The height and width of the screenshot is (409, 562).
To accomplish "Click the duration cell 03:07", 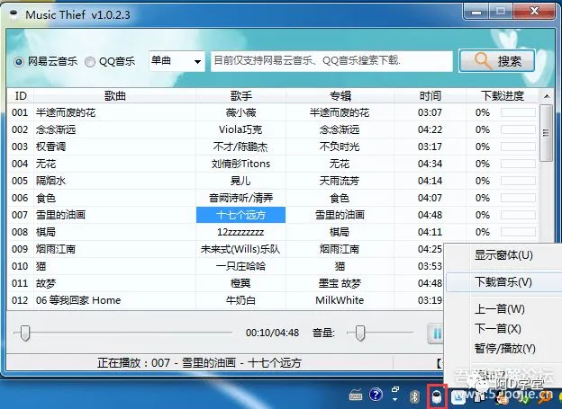I will click(430, 112).
